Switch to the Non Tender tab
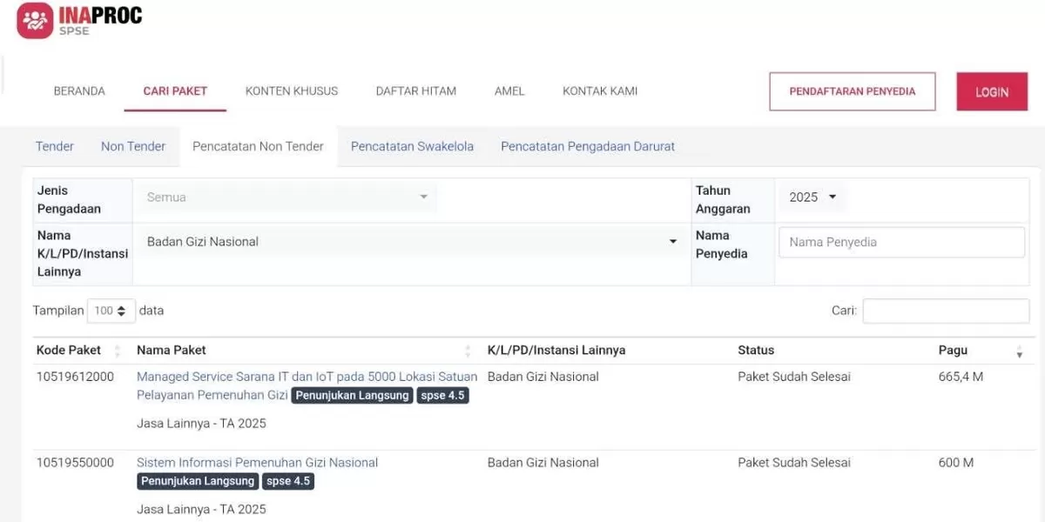This screenshot has width=1045, height=522. (x=132, y=146)
